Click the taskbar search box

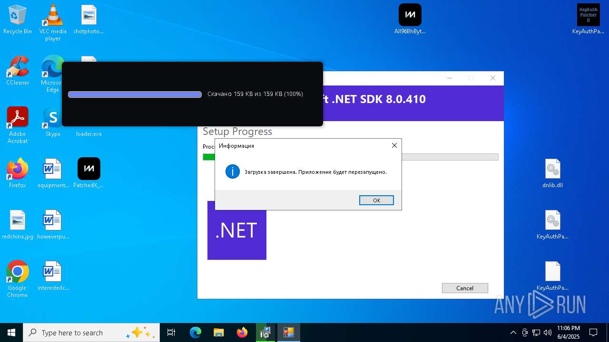click(91, 332)
